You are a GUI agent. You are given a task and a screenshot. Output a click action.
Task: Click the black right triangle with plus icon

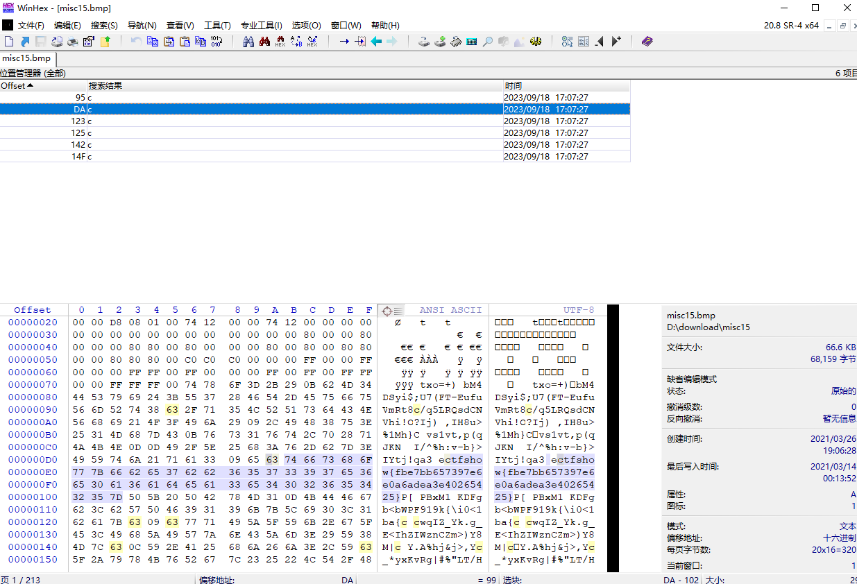point(616,42)
